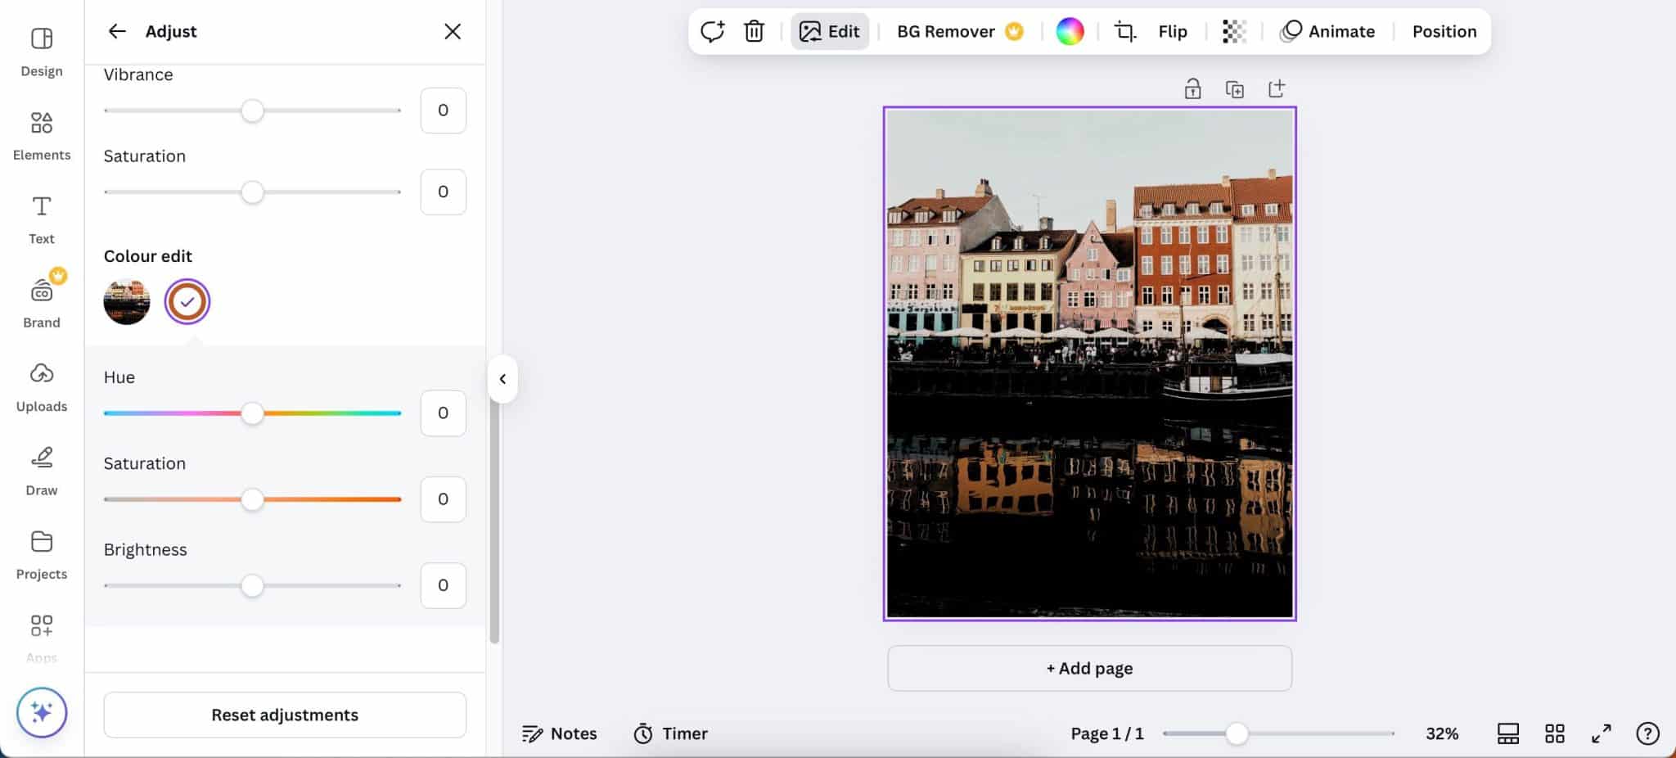
Task: Open the Timer tool
Action: (671, 733)
